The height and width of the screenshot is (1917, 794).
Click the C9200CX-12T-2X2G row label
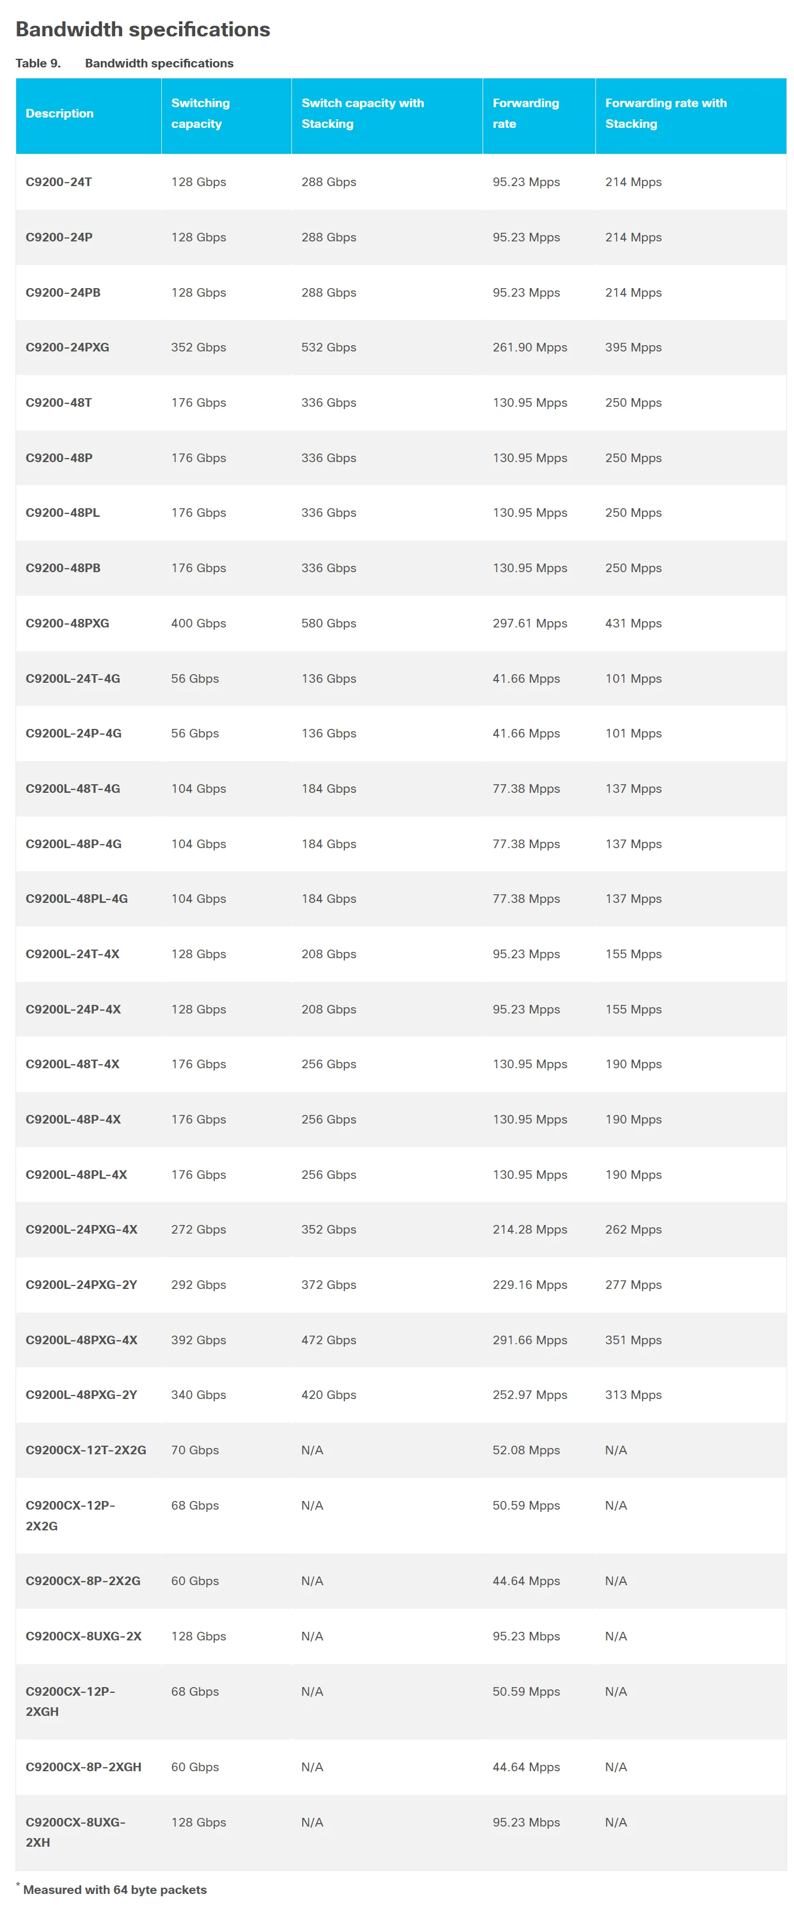pyautogui.click(x=85, y=1450)
